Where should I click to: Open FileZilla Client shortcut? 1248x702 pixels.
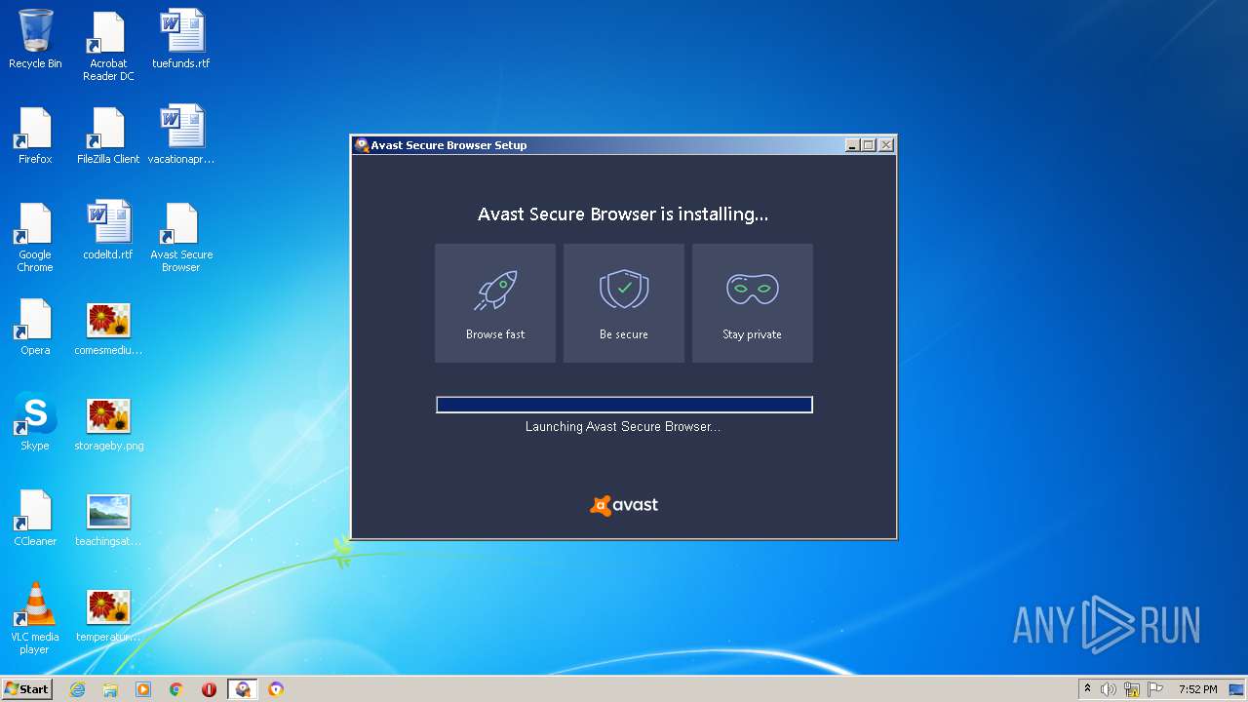pos(108,135)
